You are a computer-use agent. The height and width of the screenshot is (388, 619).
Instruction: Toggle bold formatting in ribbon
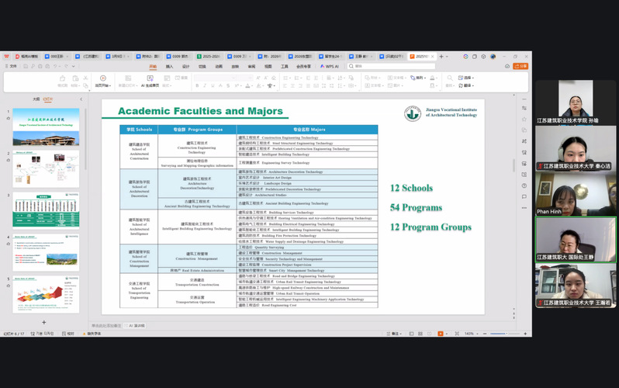(x=198, y=85)
